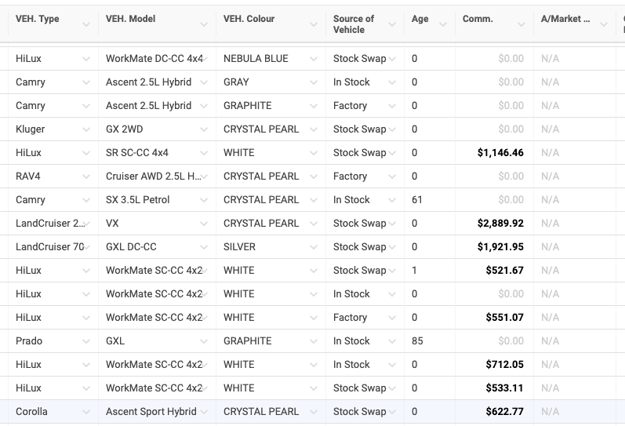
Task: Select the age cell showing 85
Action: [430, 341]
